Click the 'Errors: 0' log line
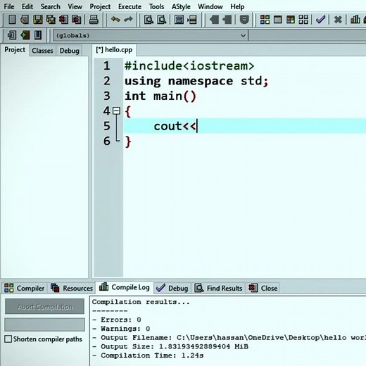Viewport: 366px width, 366px height. (117, 320)
